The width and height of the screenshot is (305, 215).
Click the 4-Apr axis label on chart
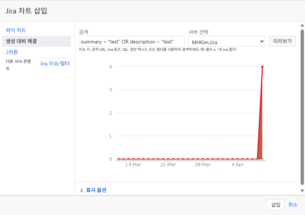coord(238,165)
